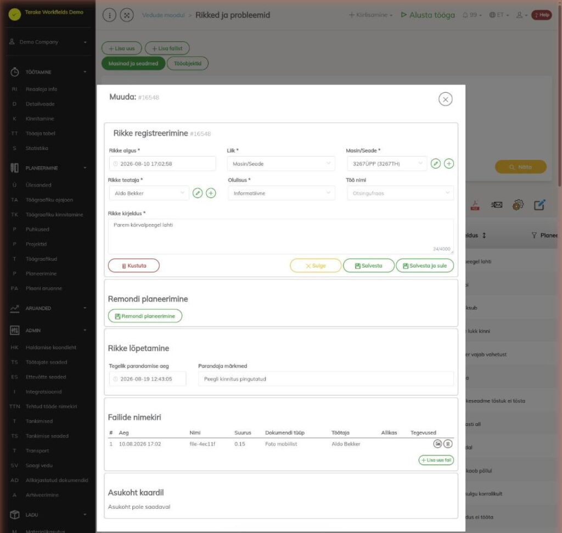Open the three-dot menu in the top bar
The image size is (562, 533).
109,15
